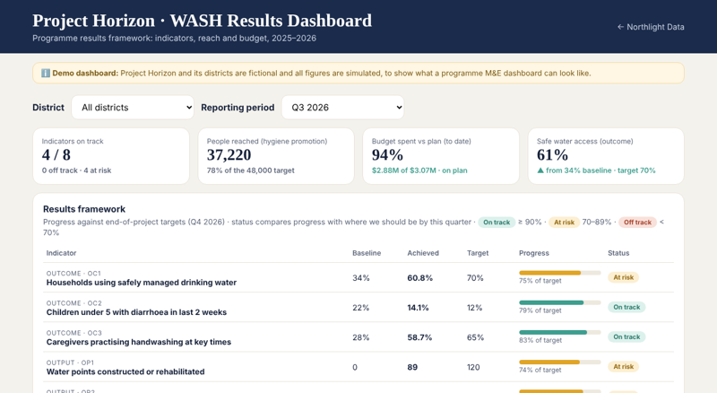Image resolution: width=717 pixels, height=393 pixels.
Task: Click the Indicator column header
Action: pyautogui.click(x=61, y=253)
